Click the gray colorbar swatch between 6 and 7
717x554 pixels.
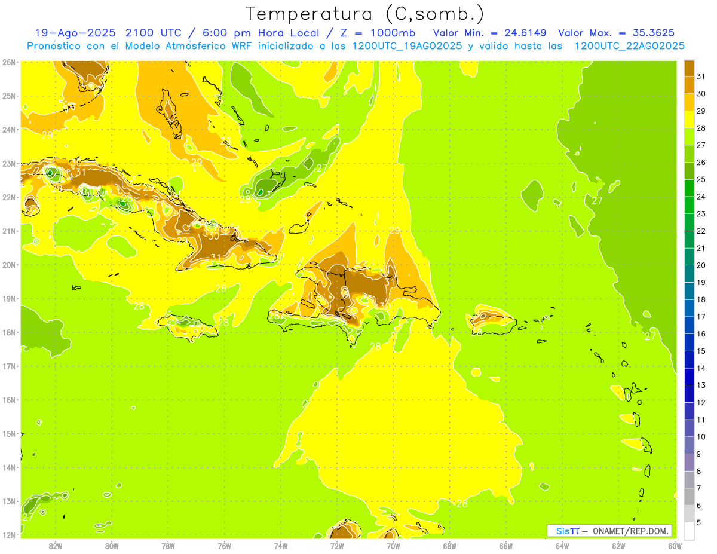coord(689,497)
